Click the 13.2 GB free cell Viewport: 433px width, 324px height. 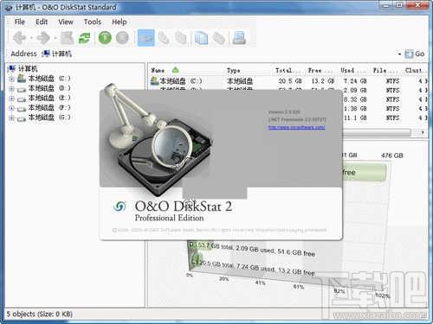click(323, 81)
